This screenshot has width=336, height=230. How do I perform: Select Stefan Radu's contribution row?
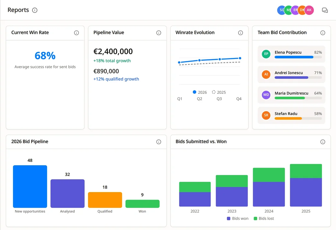291,115
